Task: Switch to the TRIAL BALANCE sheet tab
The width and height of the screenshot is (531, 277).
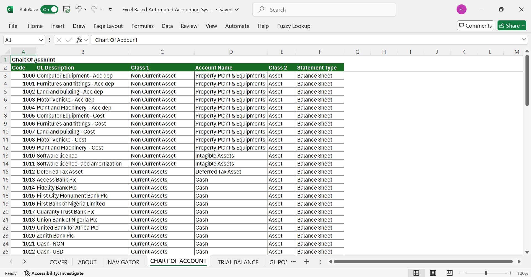Action: (x=238, y=262)
